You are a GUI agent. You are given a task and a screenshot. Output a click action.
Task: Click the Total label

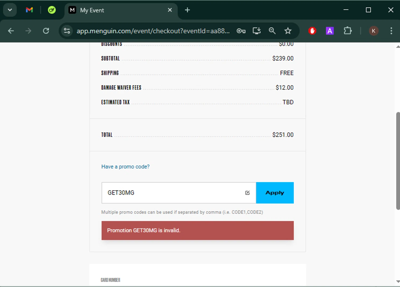coord(107,135)
